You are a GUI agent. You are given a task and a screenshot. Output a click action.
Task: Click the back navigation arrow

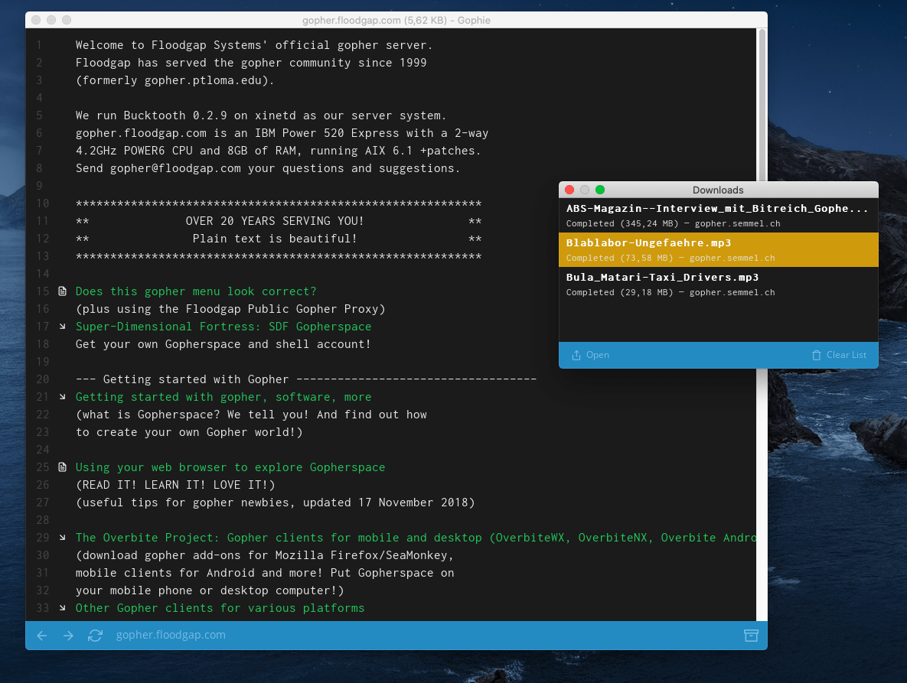click(x=42, y=636)
